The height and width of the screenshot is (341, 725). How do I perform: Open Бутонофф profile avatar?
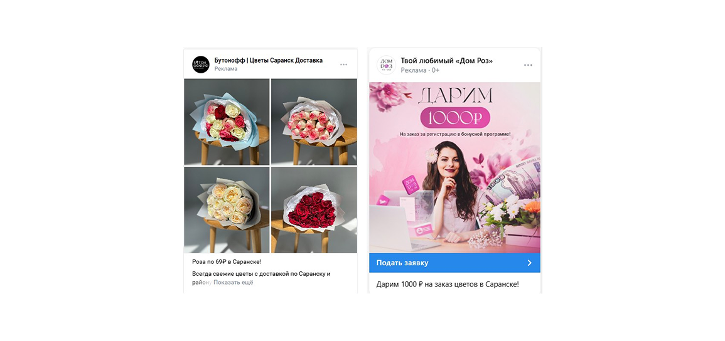click(201, 64)
